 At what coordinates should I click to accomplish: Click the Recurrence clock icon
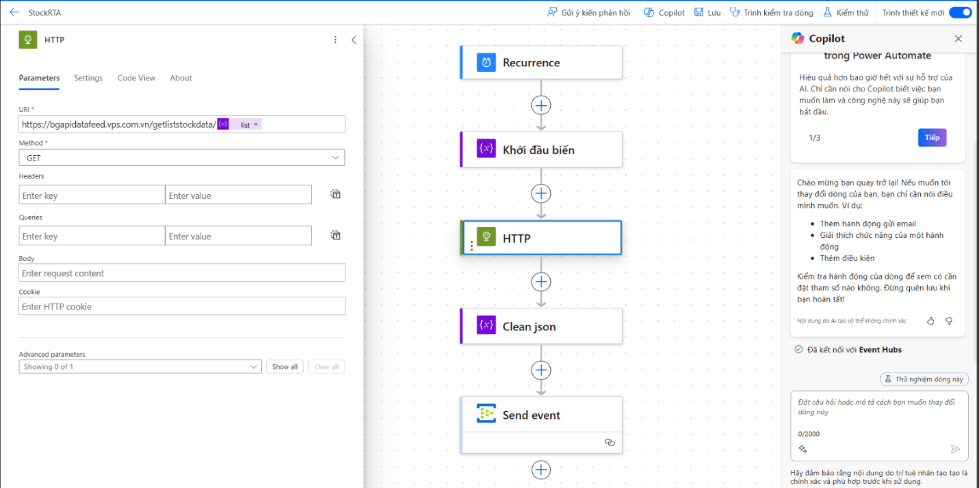coord(486,63)
